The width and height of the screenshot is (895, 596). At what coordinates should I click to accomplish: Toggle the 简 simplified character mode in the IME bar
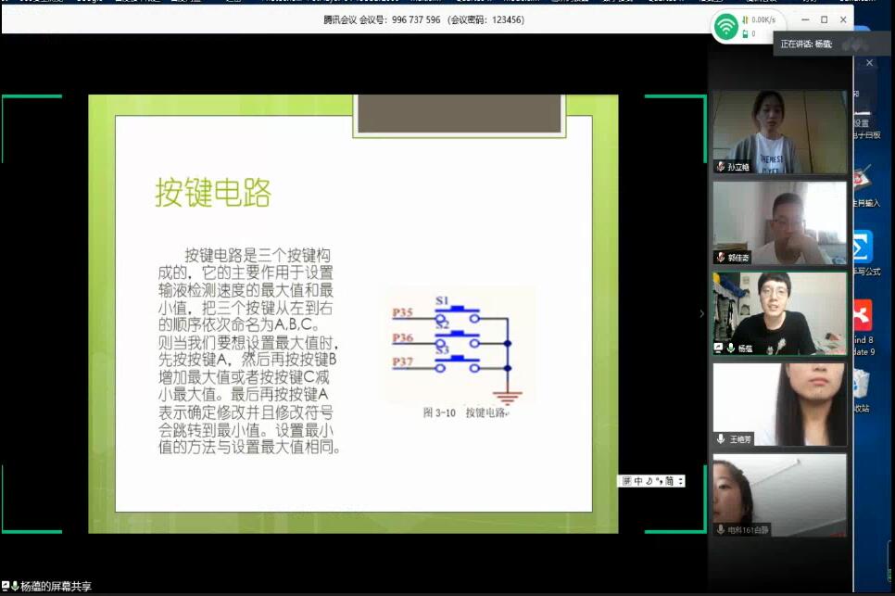669,481
